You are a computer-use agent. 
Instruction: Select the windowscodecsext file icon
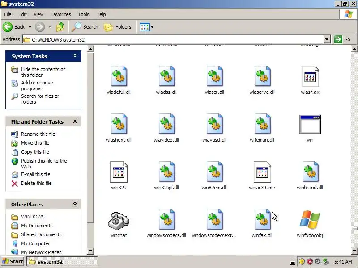tap(214, 219)
